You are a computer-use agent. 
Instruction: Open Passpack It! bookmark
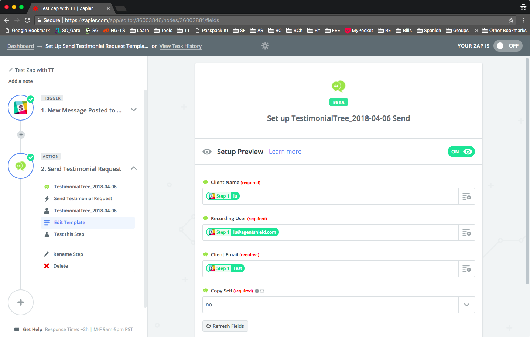(x=212, y=31)
